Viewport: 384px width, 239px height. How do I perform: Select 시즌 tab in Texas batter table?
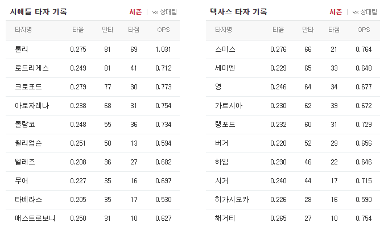point(335,11)
